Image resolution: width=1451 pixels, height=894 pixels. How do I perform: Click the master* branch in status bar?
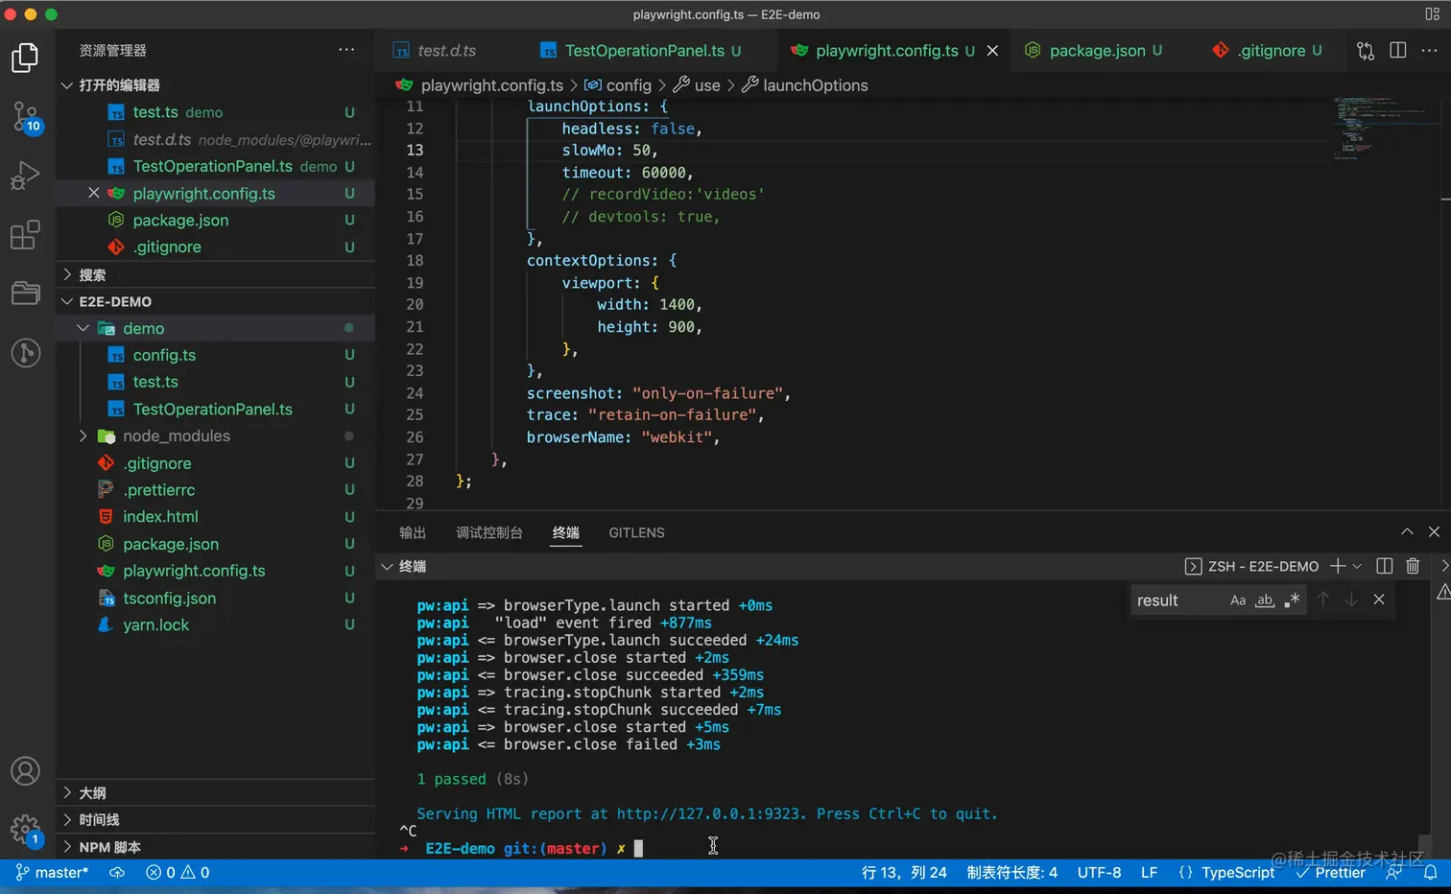click(53, 873)
